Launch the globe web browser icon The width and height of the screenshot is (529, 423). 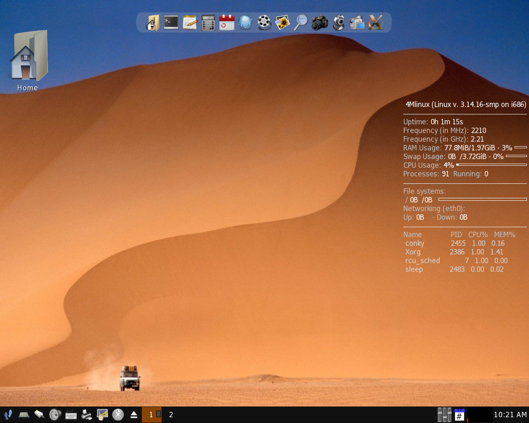coord(245,22)
